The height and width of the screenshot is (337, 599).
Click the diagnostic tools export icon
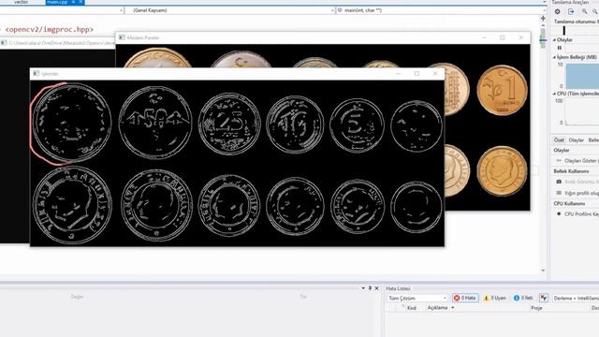pos(571,12)
